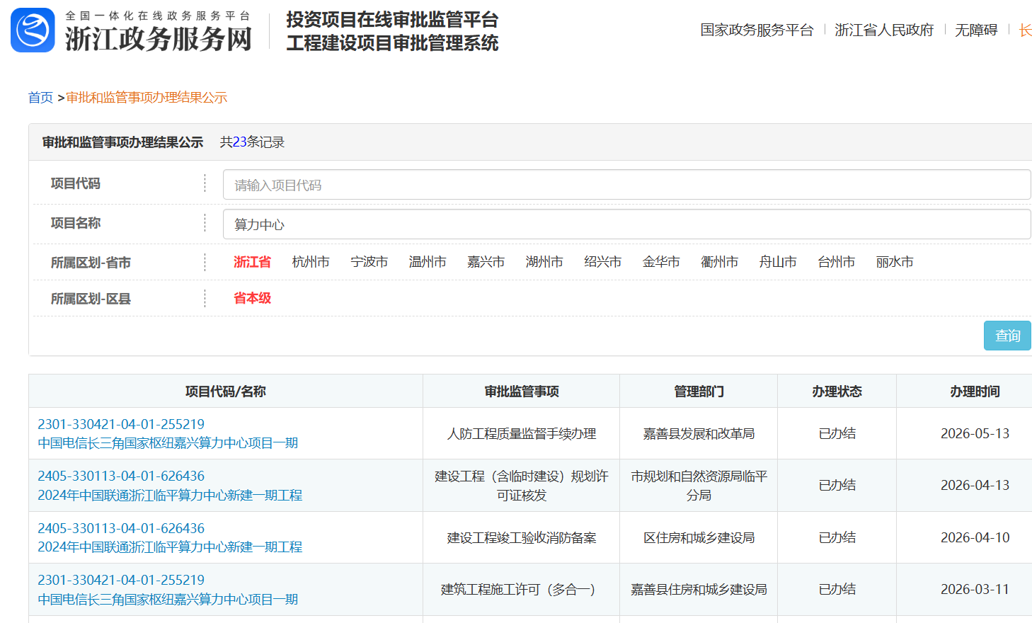1032x623 pixels.
Task: Enable 无障碍 accessibility mode
Action: point(976,30)
